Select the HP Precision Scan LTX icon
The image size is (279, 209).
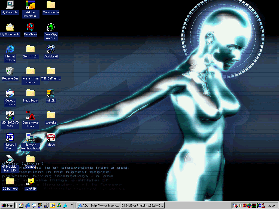[10, 159]
